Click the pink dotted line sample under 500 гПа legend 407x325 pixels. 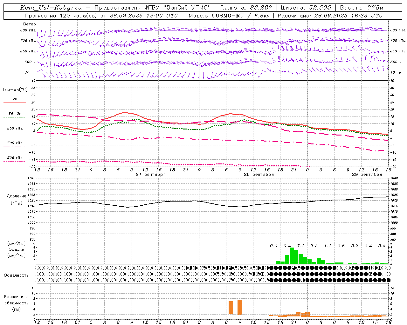(x=14, y=161)
